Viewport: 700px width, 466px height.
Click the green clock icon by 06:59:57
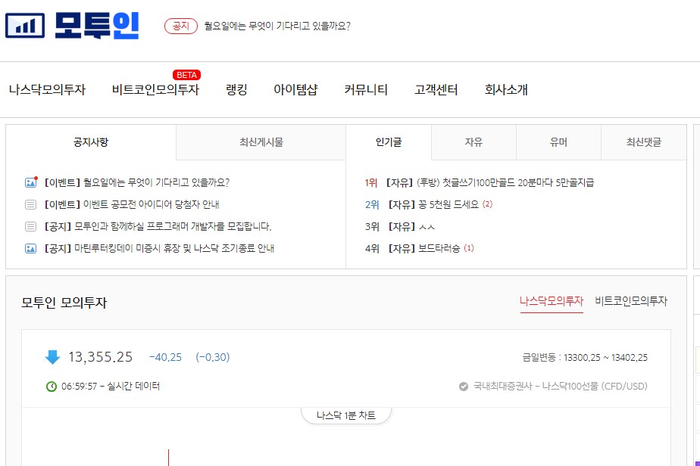pyautogui.click(x=52, y=386)
